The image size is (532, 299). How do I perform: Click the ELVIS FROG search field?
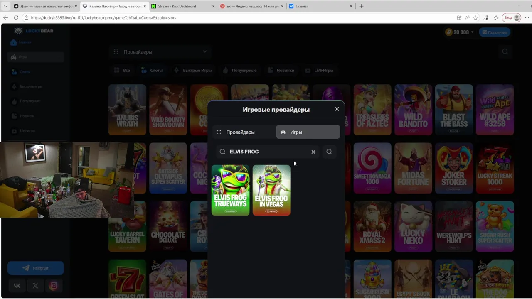click(268, 152)
